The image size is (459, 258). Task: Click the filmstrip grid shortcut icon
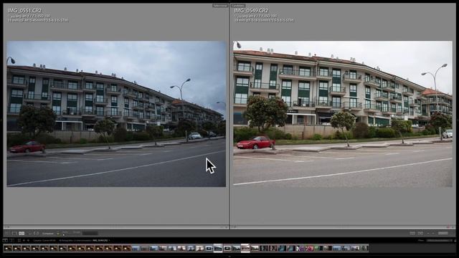click(x=19, y=241)
